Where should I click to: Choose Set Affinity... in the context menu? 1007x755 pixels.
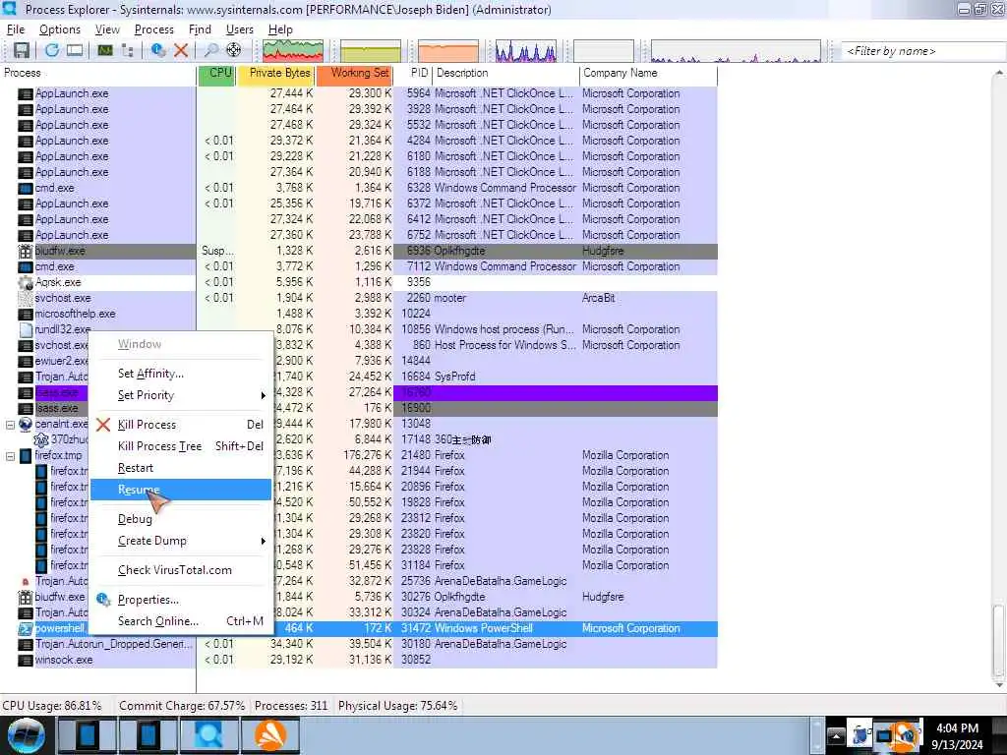pyautogui.click(x=181, y=374)
